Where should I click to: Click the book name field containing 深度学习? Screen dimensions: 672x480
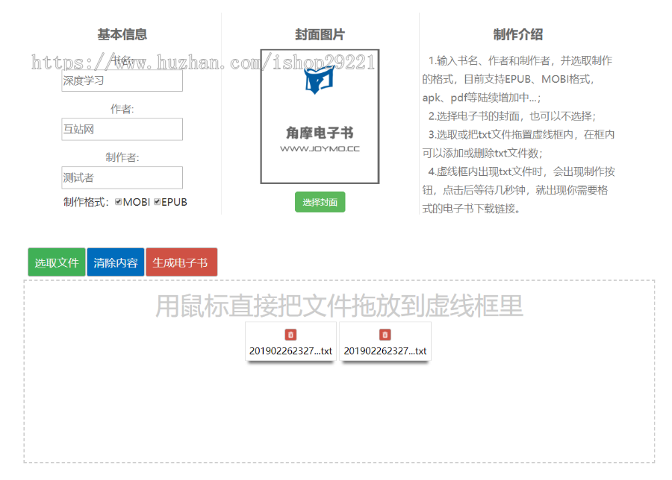122,80
